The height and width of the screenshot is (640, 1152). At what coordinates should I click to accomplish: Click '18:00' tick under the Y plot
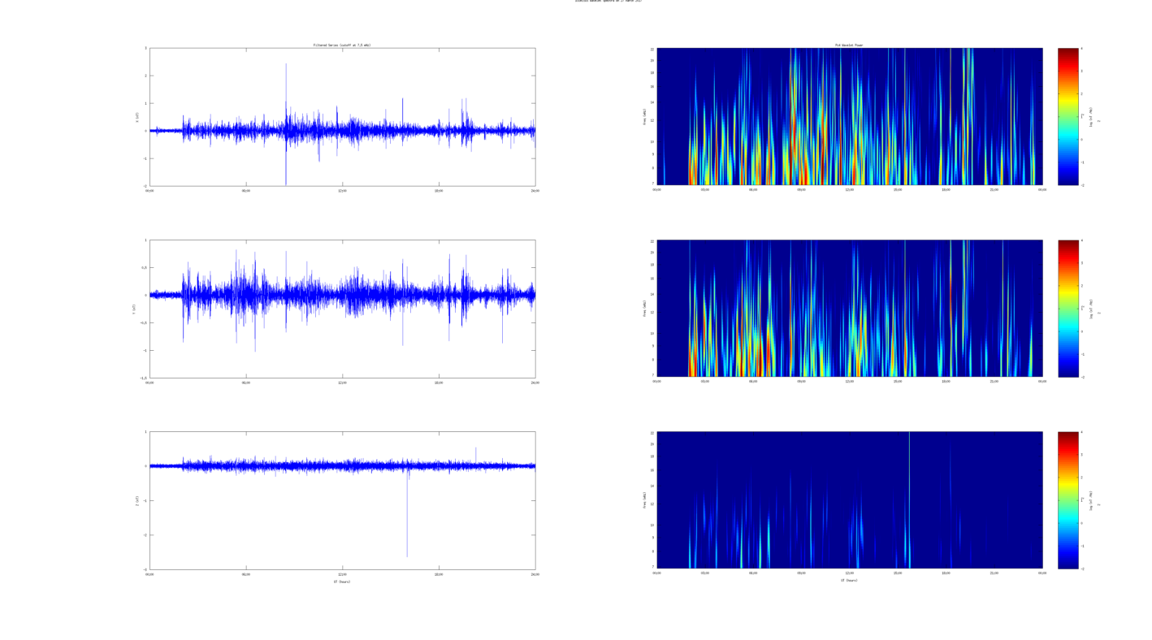pos(439,383)
